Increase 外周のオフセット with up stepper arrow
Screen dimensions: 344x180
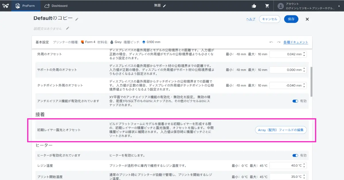click(x=304, y=53)
